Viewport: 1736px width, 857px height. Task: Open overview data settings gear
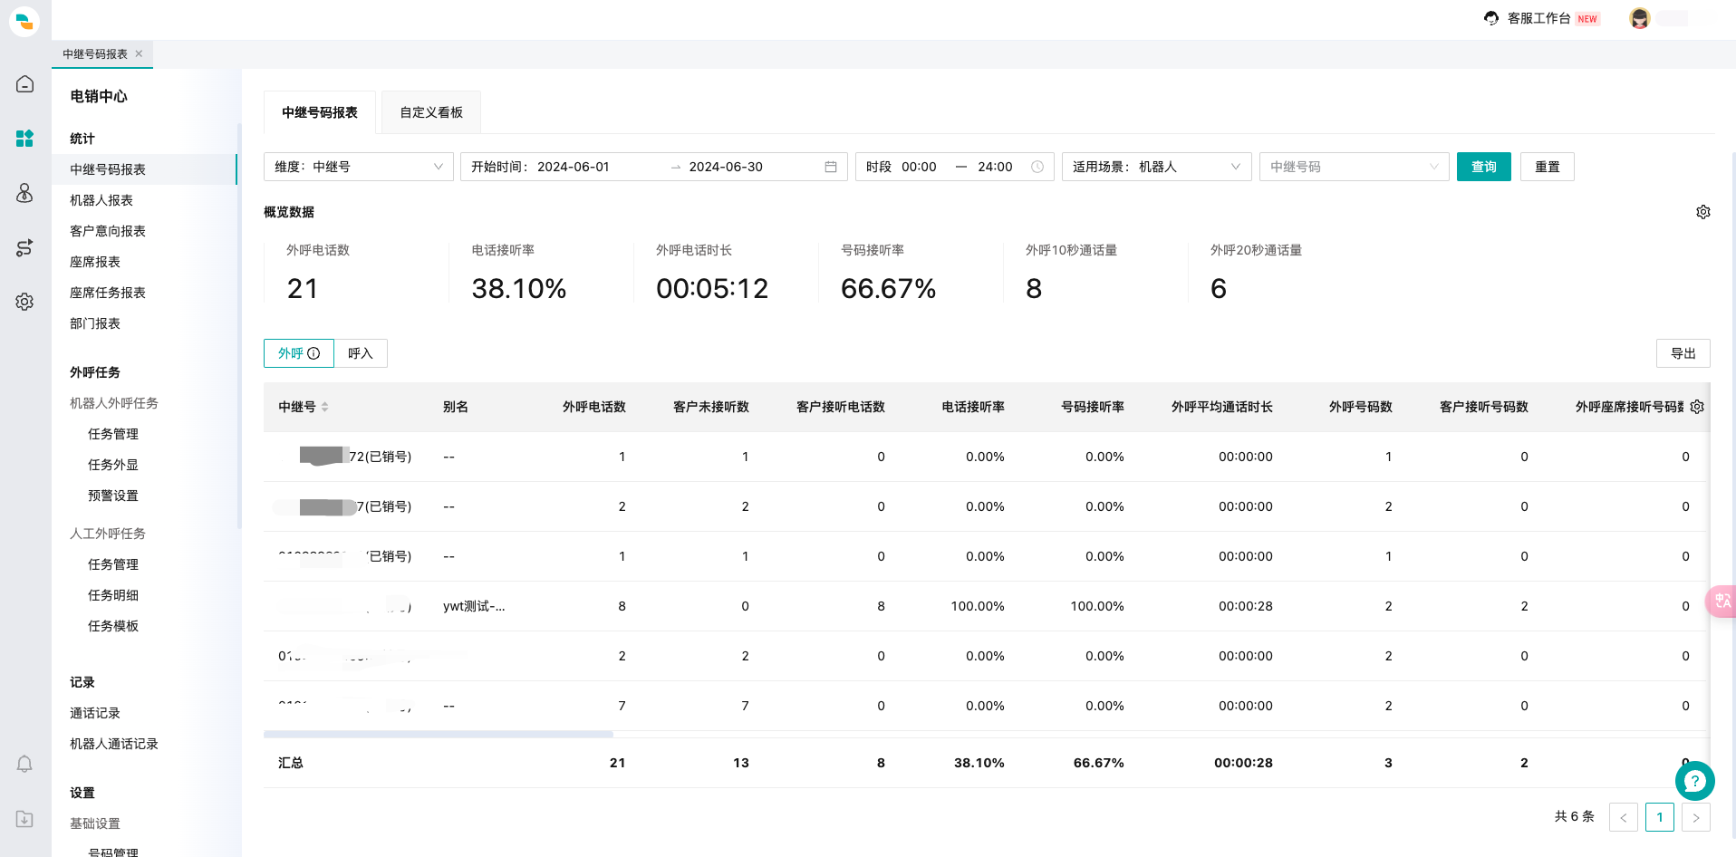pos(1703,212)
